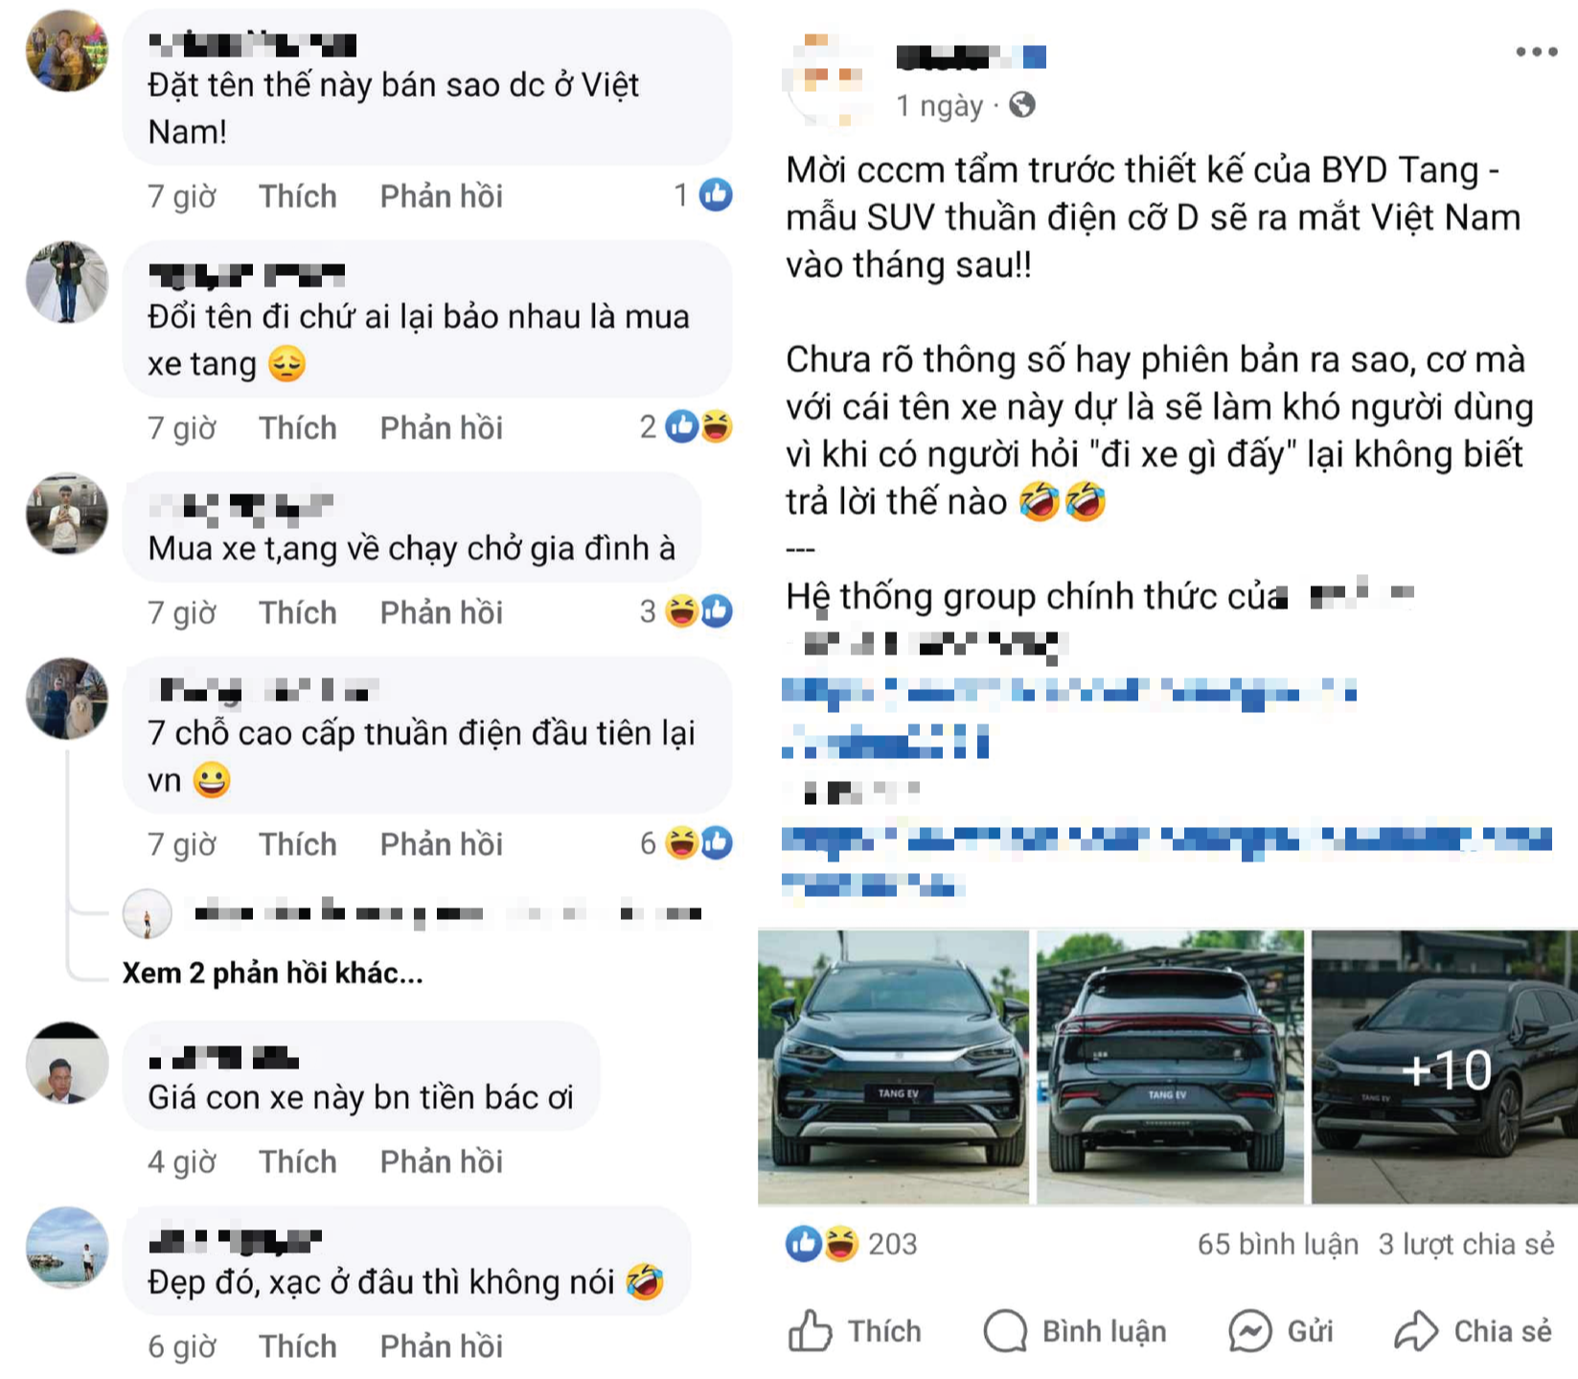Open the front view BYD Tang photo
Viewport: 1578px width, 1379px height.
893,1067
